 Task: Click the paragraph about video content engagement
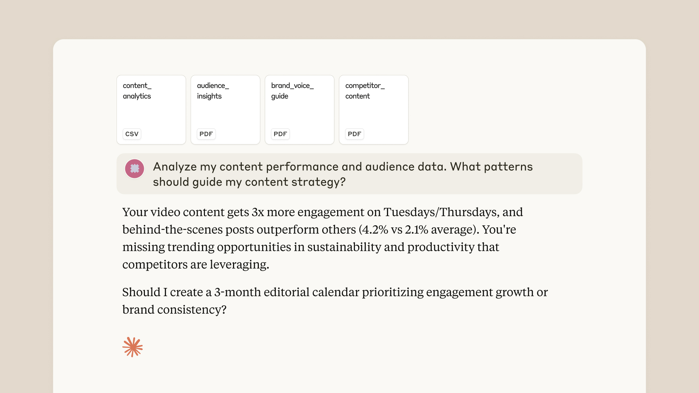pos(323,238)
